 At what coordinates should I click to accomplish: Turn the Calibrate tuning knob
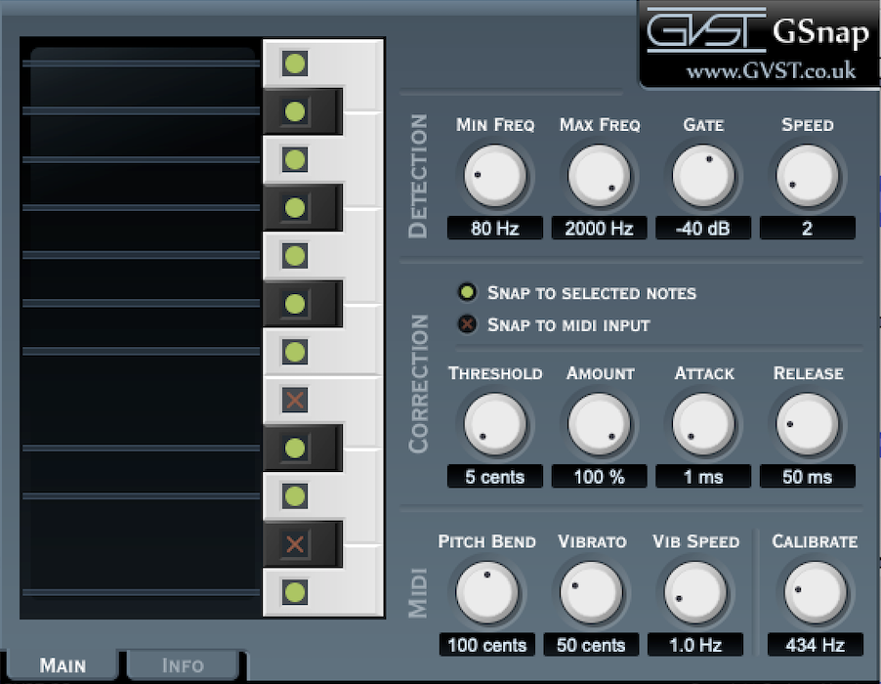coord(815,592)
